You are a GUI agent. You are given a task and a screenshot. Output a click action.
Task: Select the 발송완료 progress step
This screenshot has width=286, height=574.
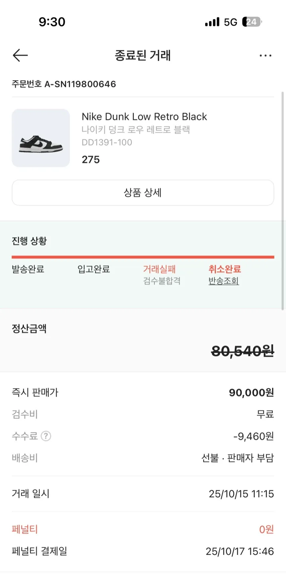[28, 269]
